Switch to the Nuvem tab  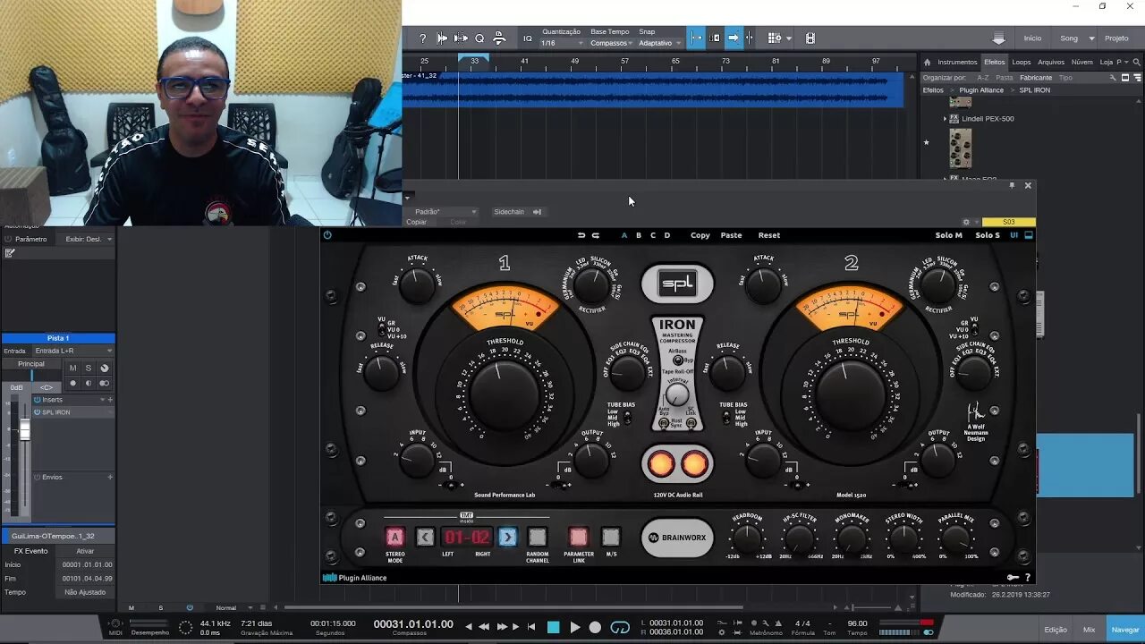(x=1081, y=63)
